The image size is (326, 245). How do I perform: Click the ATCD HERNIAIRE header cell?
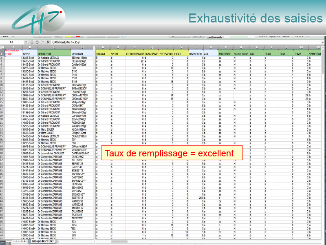coord(135,53)
